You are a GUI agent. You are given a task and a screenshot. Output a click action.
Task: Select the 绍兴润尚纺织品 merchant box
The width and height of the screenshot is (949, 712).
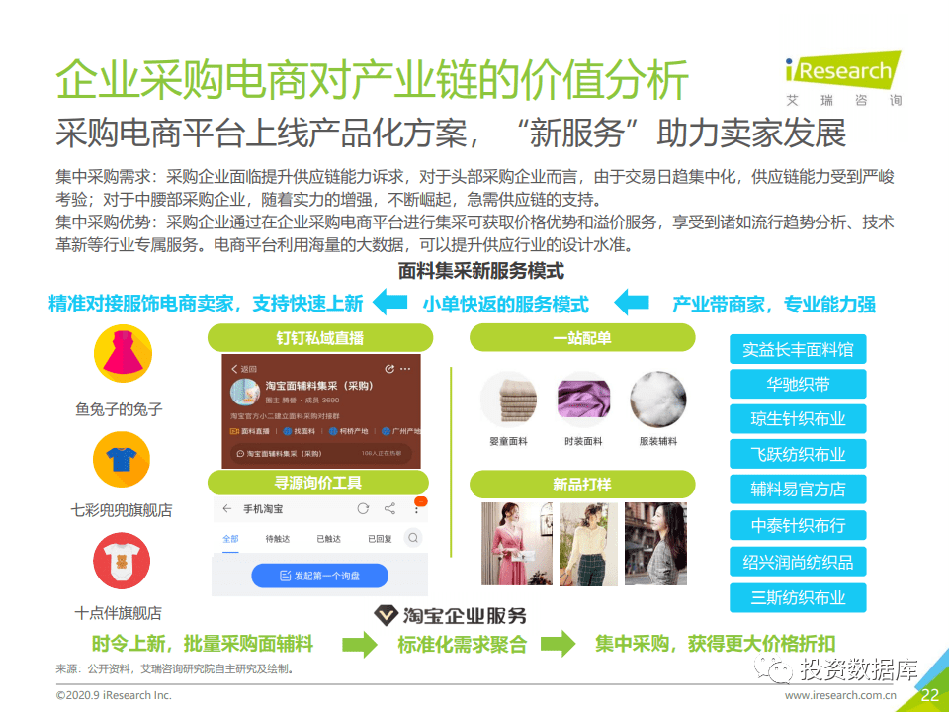click(x=798, y=562)
